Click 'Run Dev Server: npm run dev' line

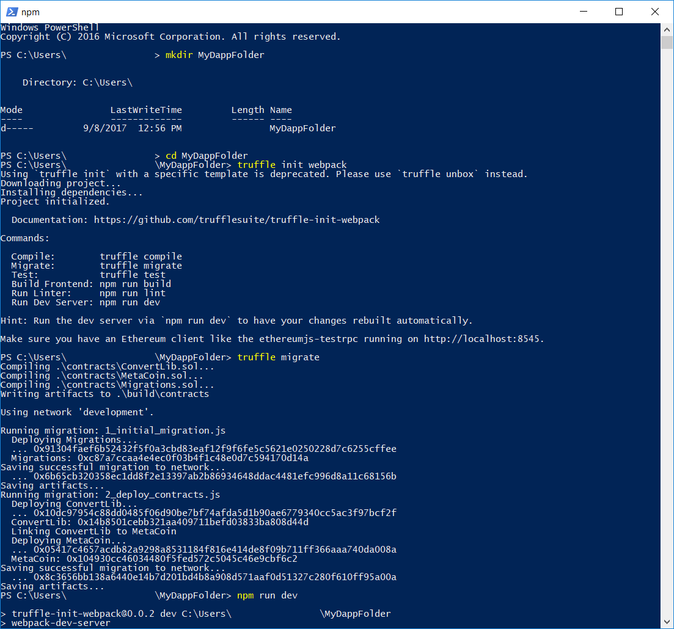click(x=86, y=302)
